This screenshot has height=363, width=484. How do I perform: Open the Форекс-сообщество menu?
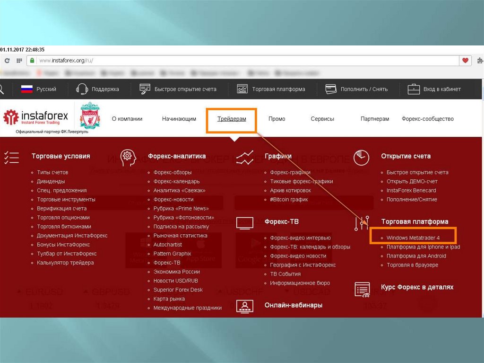coord(427,119)
